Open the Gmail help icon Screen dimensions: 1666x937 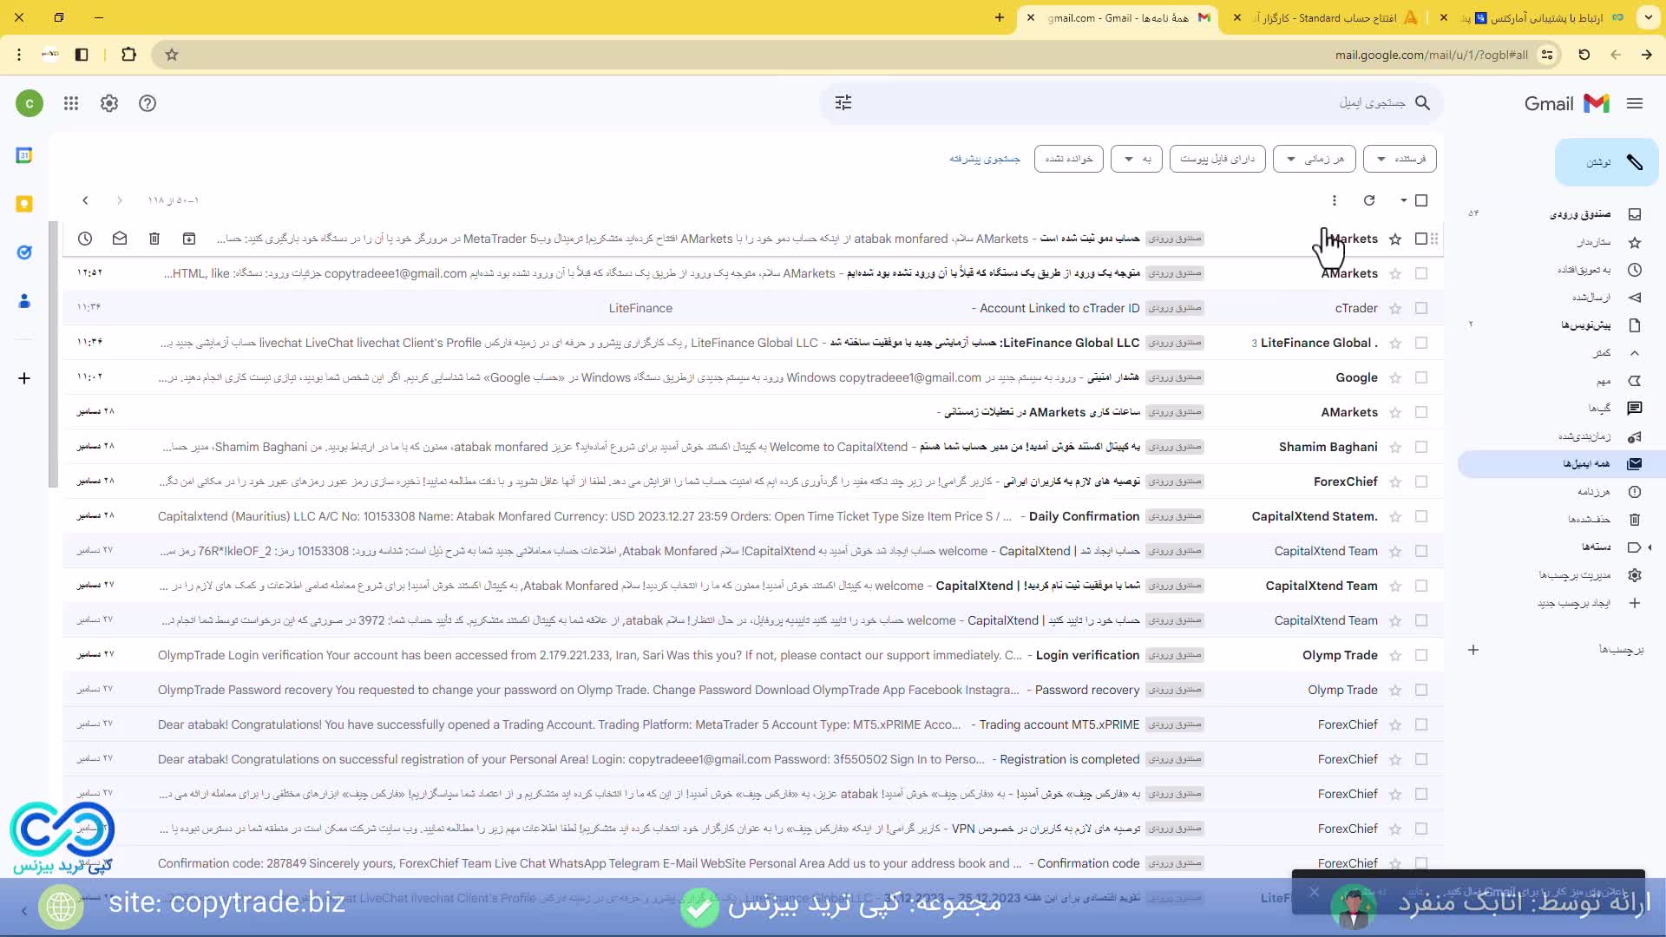pos(148,103)
